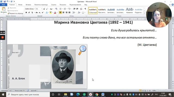Click the Bullets list icon

click(x=60, y=9)
